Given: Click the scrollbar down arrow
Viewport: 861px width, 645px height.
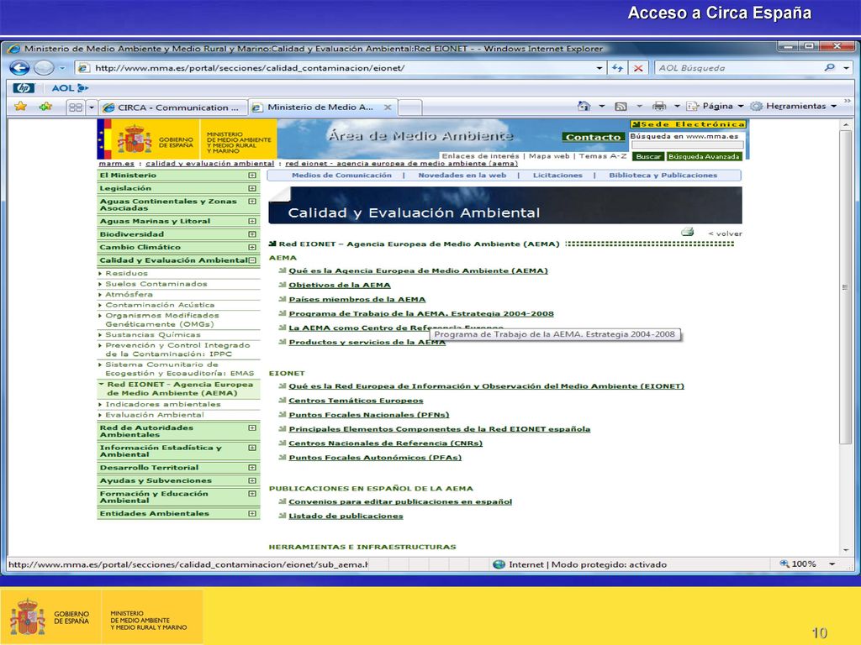Looking at the screenshot, I should 845,549.
